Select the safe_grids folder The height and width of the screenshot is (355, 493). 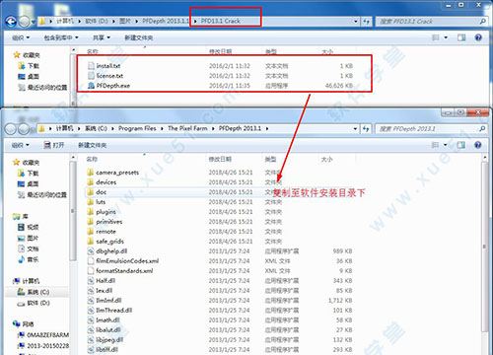[x=106, y=242]
